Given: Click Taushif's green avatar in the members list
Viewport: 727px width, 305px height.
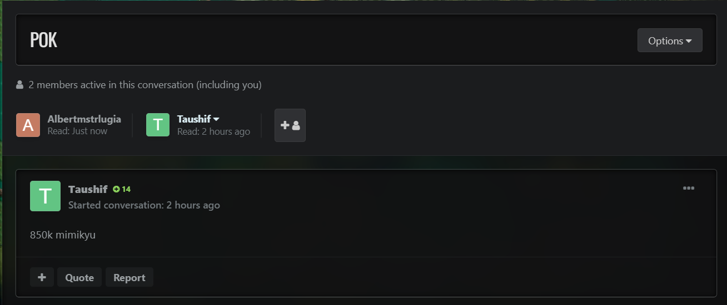Looking at the screenshot, I should 158,125.
